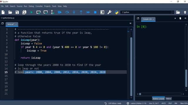This screenshot has height=105, width=188.
Task: Save the current file
Action: coord(17,12)
